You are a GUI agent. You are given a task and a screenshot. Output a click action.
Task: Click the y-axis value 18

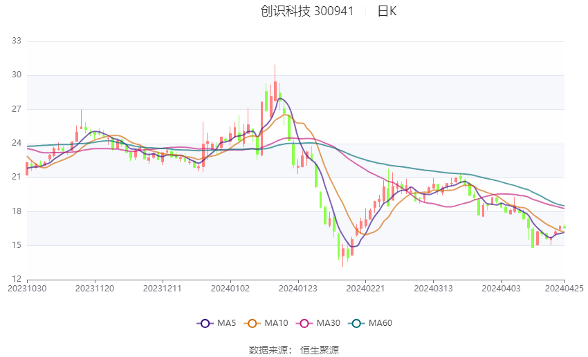click(x=17, y=211)
